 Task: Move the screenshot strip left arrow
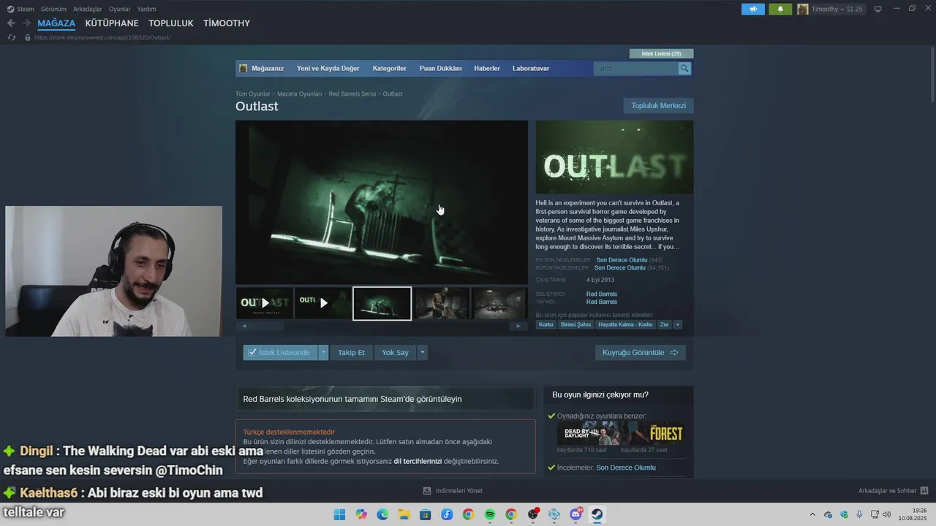244,326
